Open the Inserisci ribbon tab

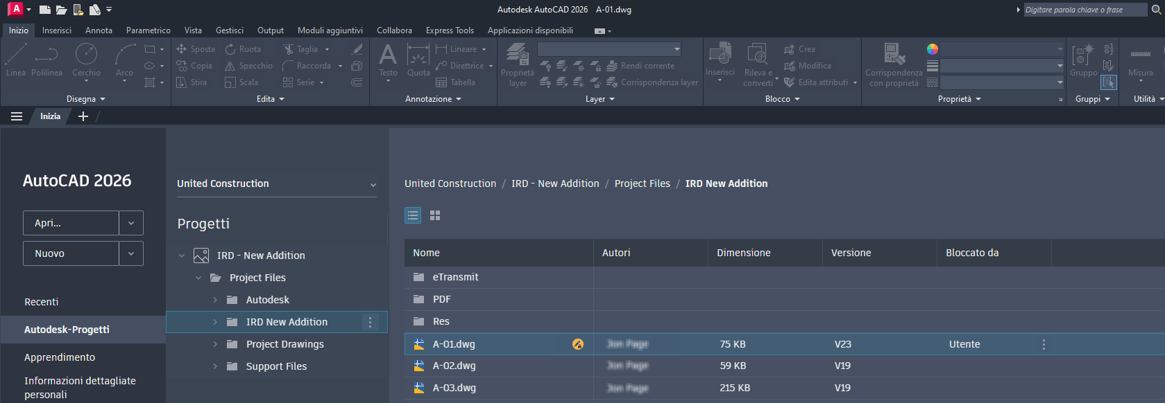[x=57, y=30]
